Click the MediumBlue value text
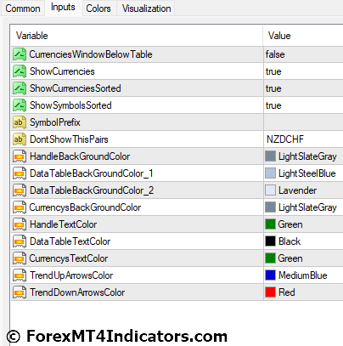 pos(303,275)
